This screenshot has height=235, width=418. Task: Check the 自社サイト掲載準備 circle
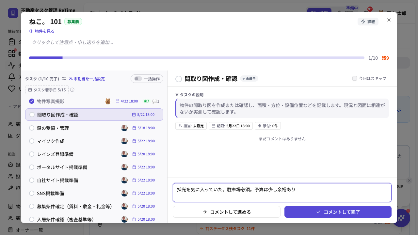coord(32,180)
